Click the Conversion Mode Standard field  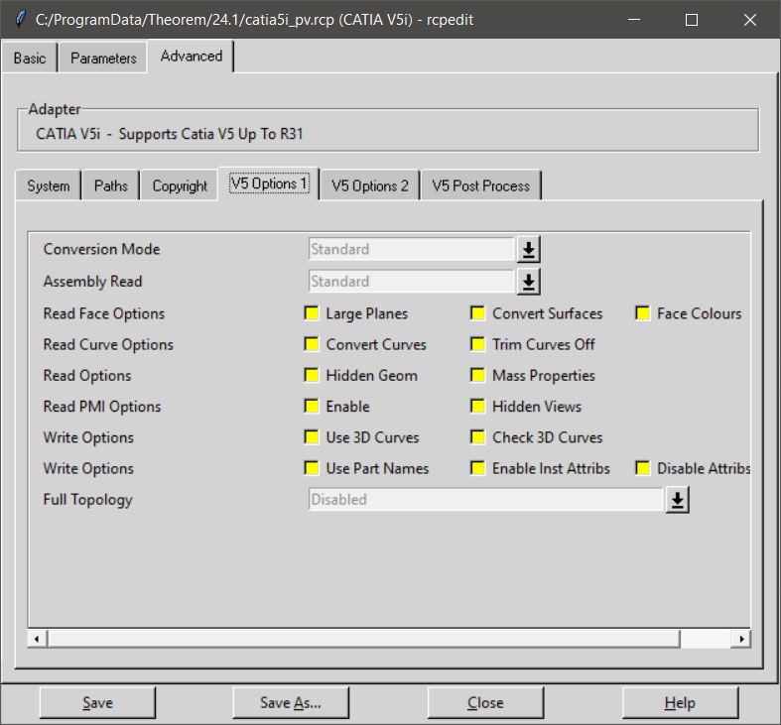tap(411, 249)
